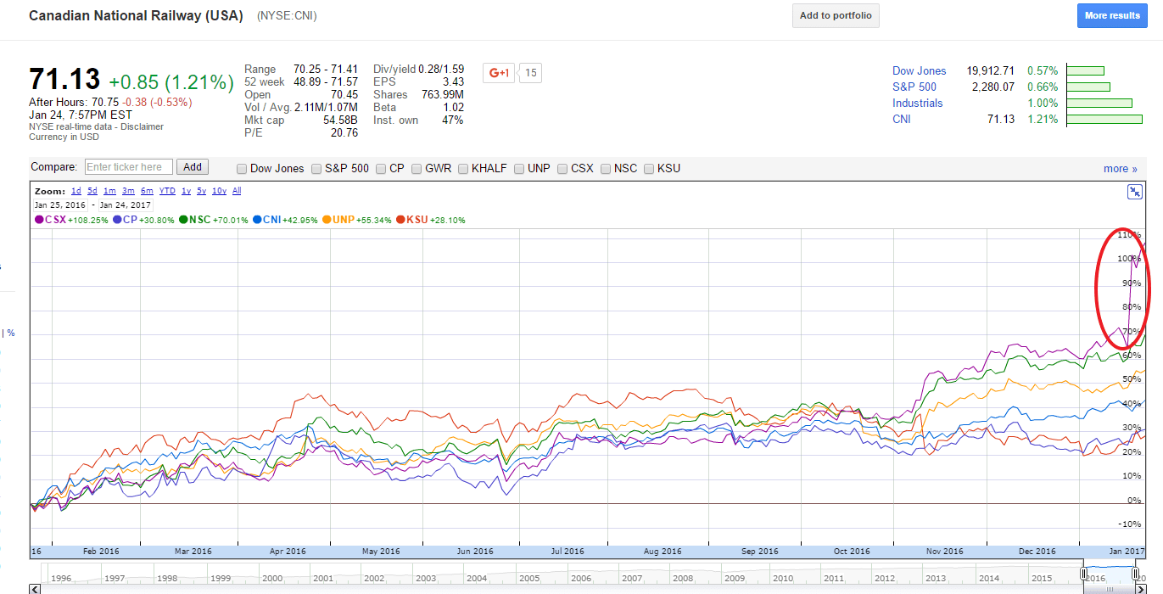Click the green NSC legend marker
1163x594 pixels.
(183, 220)
